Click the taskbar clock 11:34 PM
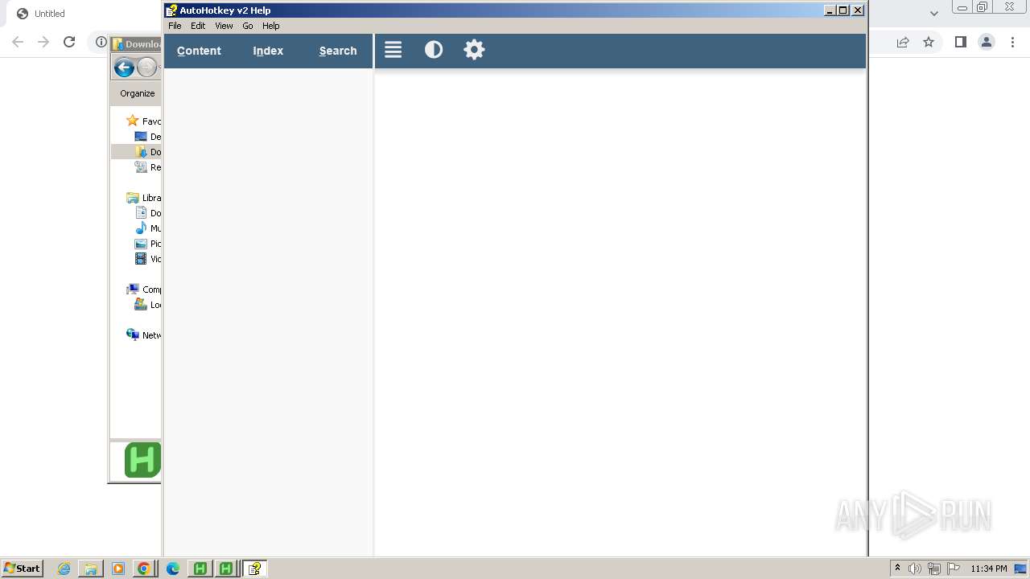 tap(989, 569)
